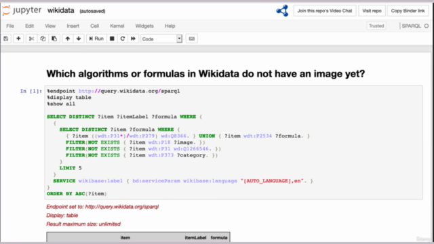Click the ORDER BY ASC(?item) line
This screenshot has width=434, height=244.
[77, 194]
